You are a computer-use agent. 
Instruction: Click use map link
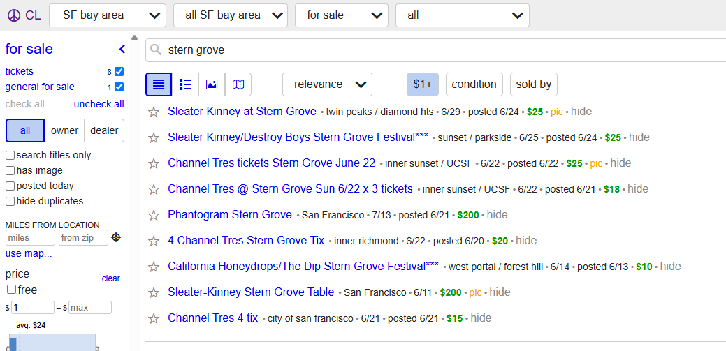[x=29, y=254]
